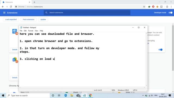Open Task View on the taskbar
Viewport: 174px width, 98px height.
click(x=59, y=96)
